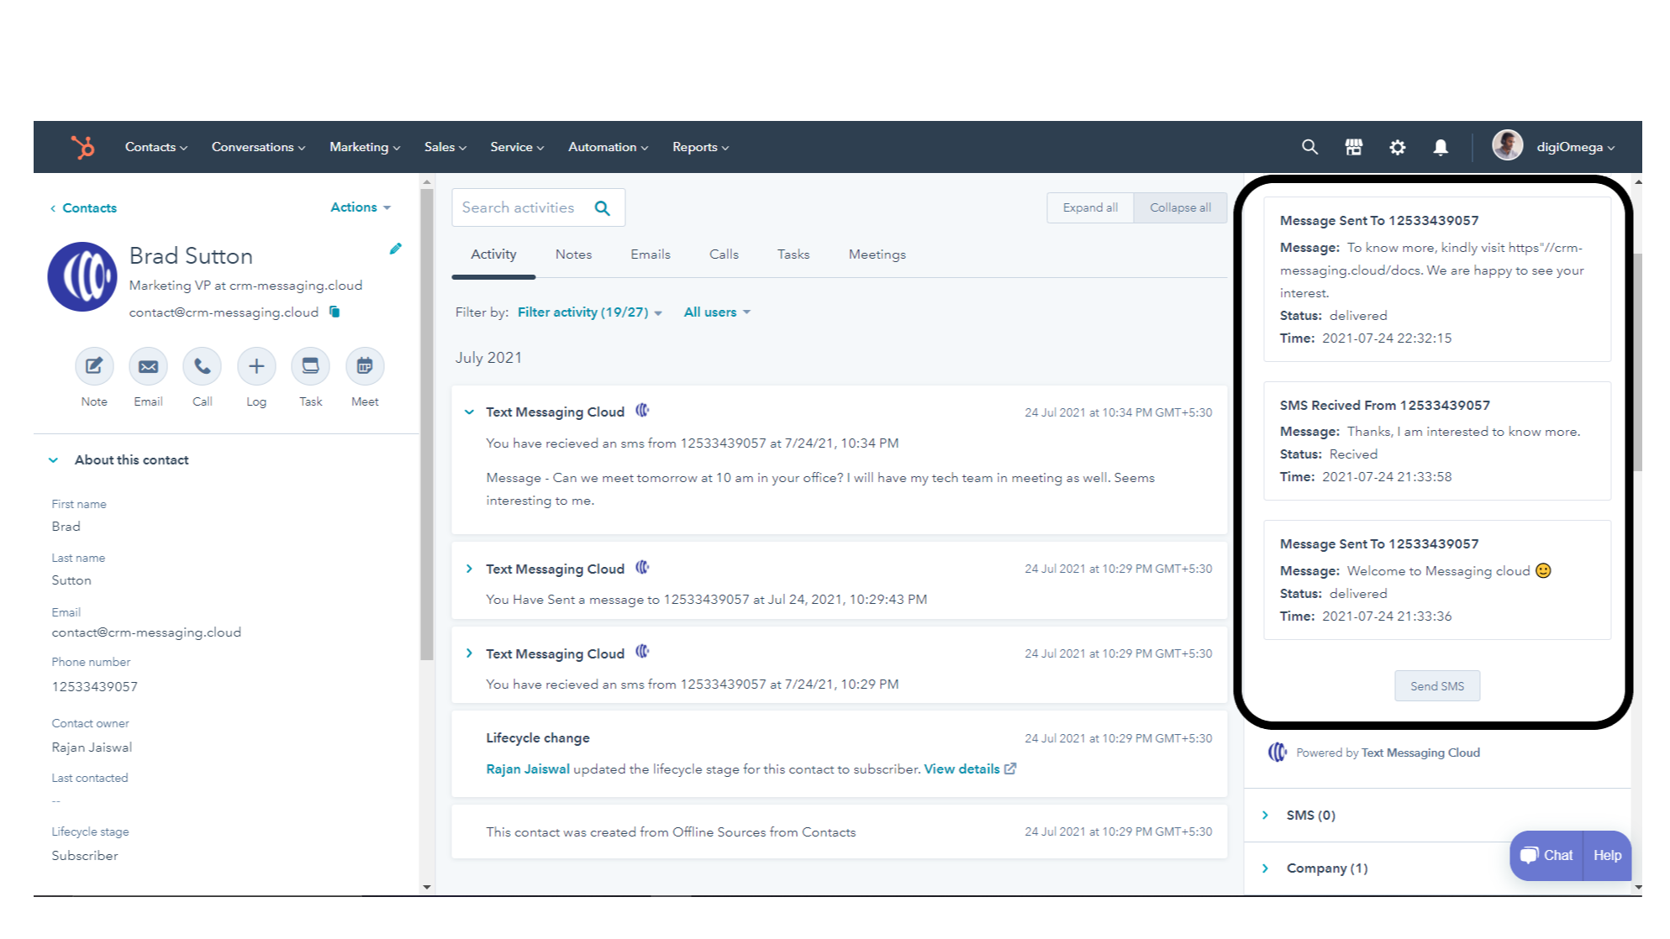
Task: Click the Contact owner value Rajan Jaiswal
Action: [x=92, y=748]
